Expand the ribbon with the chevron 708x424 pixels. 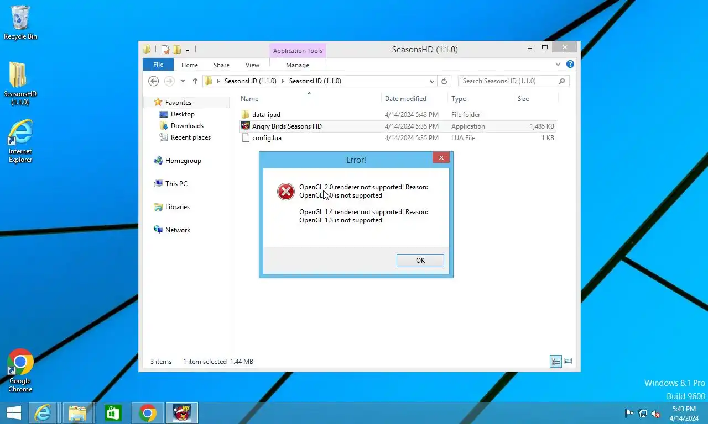558,65
